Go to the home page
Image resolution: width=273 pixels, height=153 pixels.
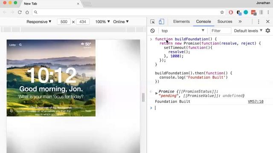point(27,12)
